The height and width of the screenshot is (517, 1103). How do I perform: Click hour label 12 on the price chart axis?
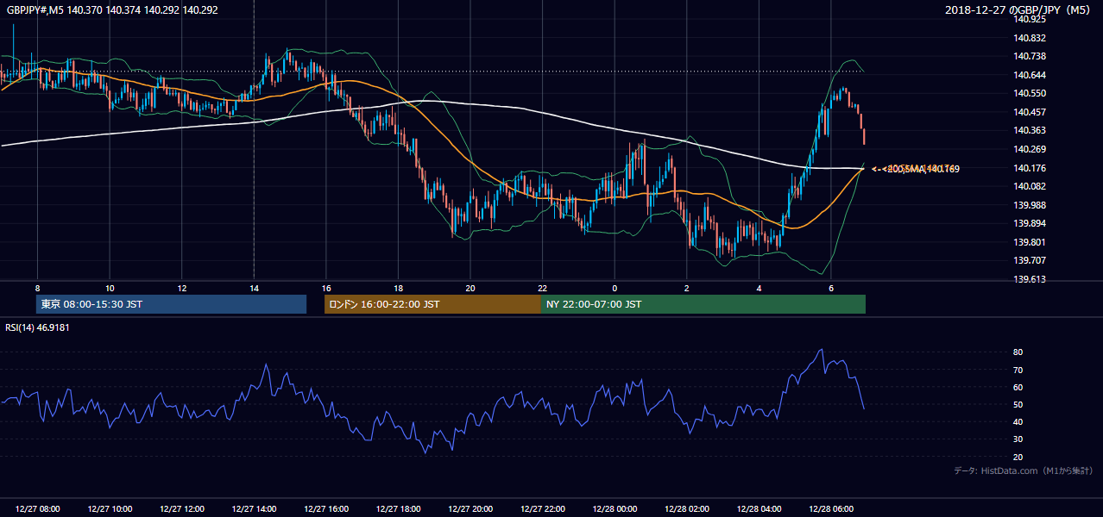pyautogui.click(x=182, y=288)
